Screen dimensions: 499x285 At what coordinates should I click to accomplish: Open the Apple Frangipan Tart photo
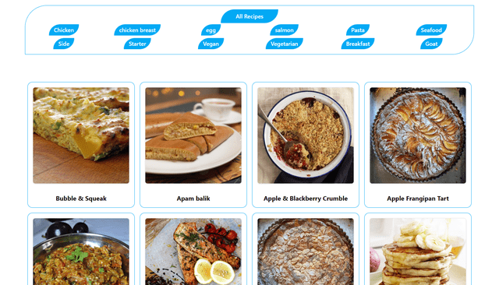[418, 135]
